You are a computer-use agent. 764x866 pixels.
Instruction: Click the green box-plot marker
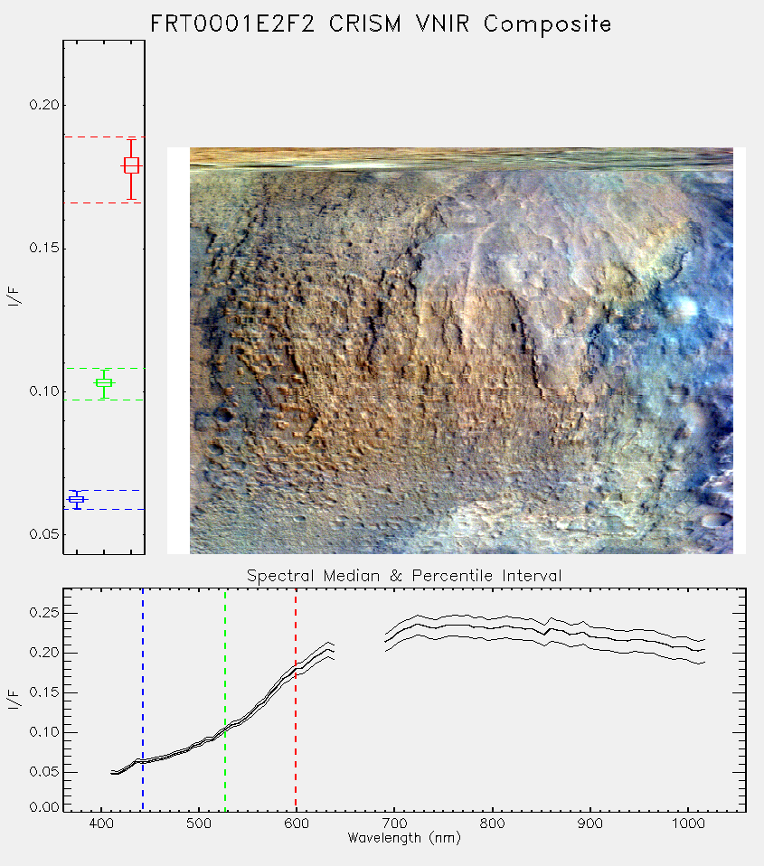tap(104, 382)
